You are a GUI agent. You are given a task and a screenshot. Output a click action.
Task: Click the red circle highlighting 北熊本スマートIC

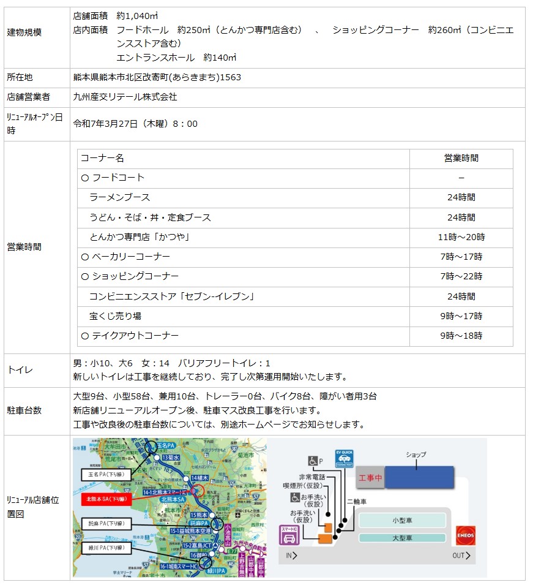(198, 489)
